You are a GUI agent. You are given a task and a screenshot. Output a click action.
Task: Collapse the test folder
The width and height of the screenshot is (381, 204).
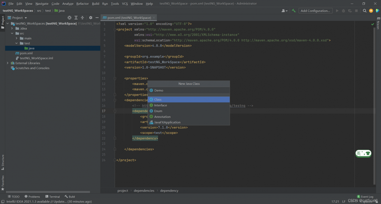(17, 43)
